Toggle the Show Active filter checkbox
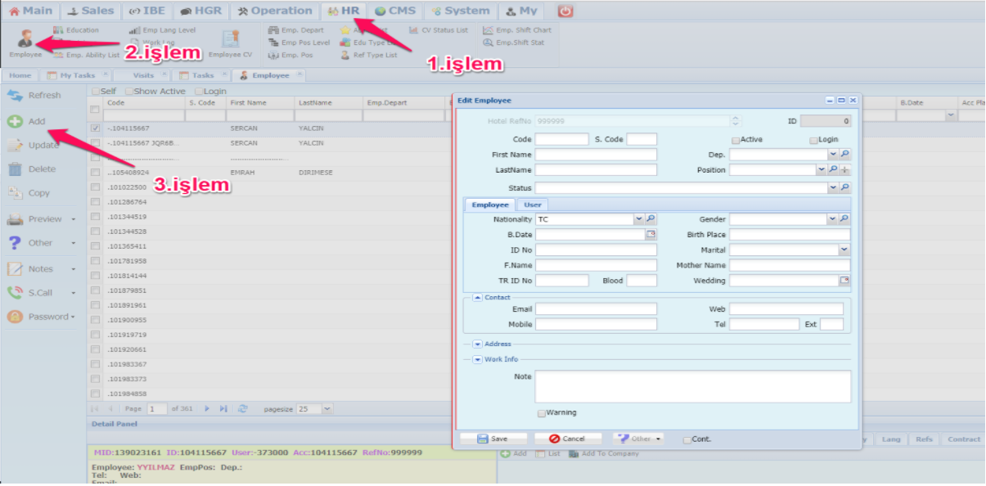Image resolution: width=986 pixels, height=486 pixels. (x=129, y=92)
